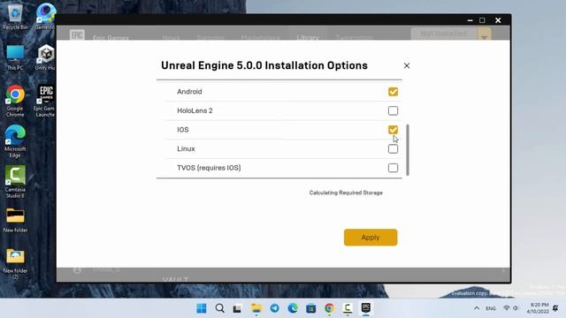
Task: Open Unity Hub desktop shortcut
Action: tap(45, 57)
